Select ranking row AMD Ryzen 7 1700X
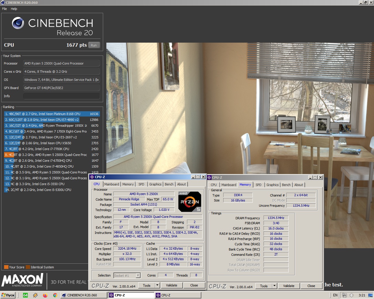 pos(52,131)
